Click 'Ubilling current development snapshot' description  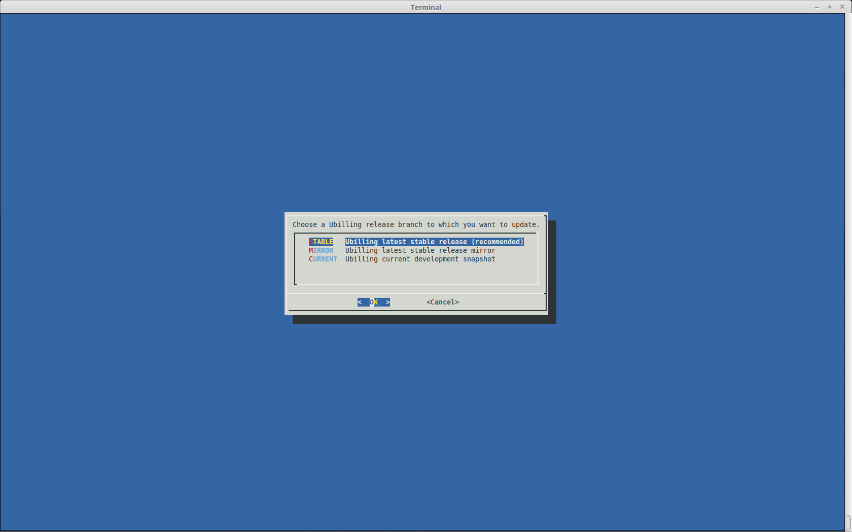[420, 259]
